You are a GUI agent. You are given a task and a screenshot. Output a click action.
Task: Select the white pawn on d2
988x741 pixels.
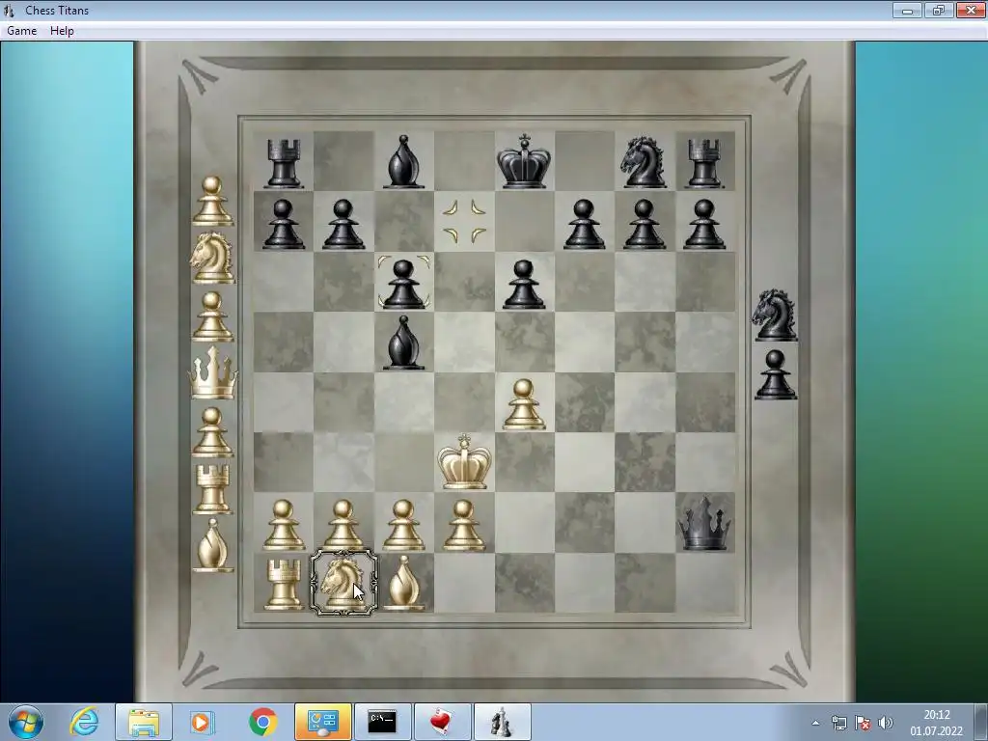(464, 525)
